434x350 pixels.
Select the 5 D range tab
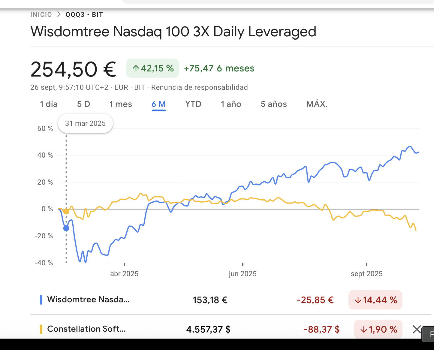[x=83, y=104]
